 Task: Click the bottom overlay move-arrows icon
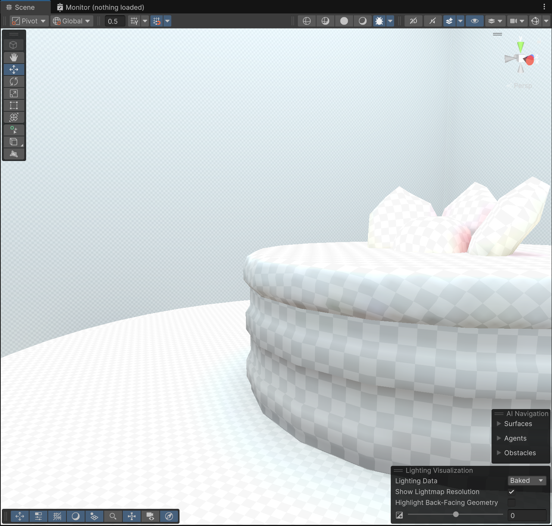point(20,516)
